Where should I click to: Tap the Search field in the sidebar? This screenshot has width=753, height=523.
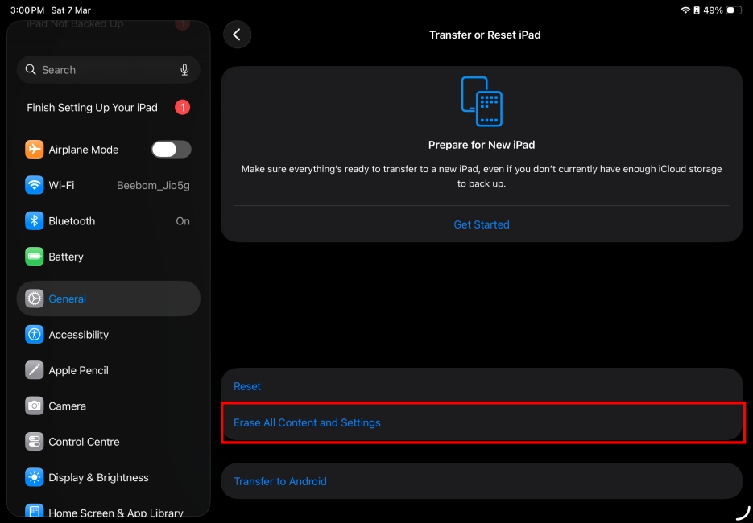(x=97, y=70)
